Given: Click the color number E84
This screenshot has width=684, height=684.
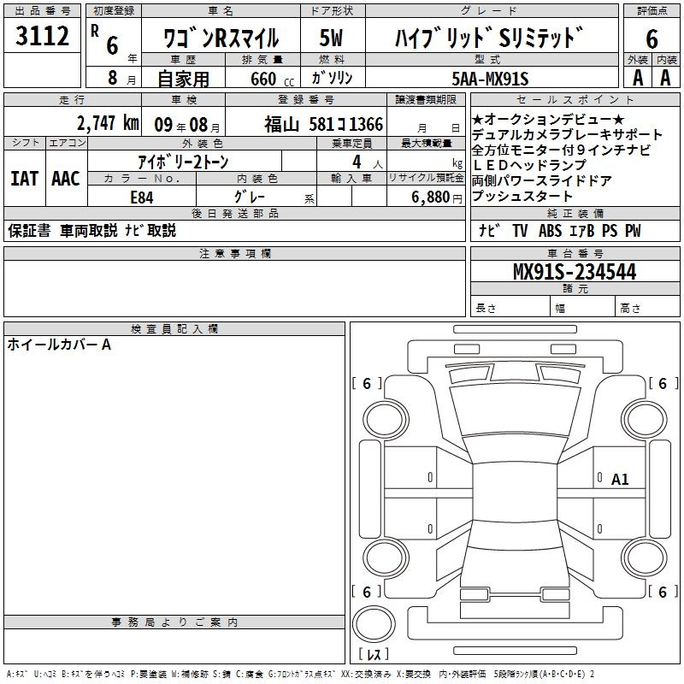Looking at the screenshot, I should (141, 196).
